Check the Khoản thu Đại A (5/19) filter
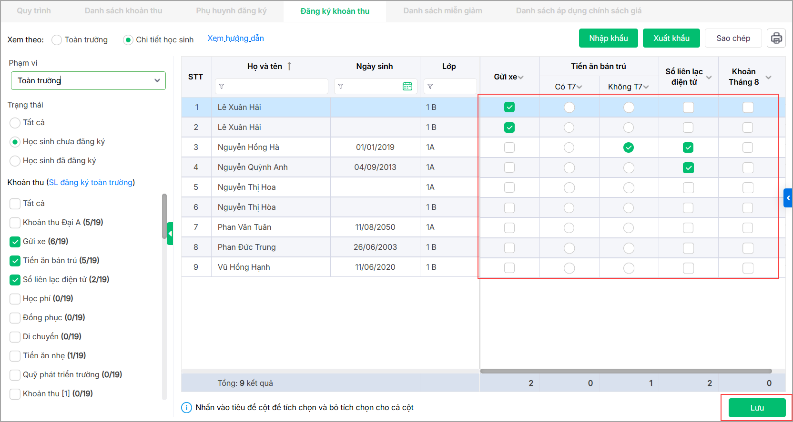Image resolution: width=793 pixels, height=422 pixels. [x=15, y=223]
